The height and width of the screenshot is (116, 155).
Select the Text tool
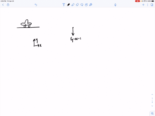(x=64, y=5)
